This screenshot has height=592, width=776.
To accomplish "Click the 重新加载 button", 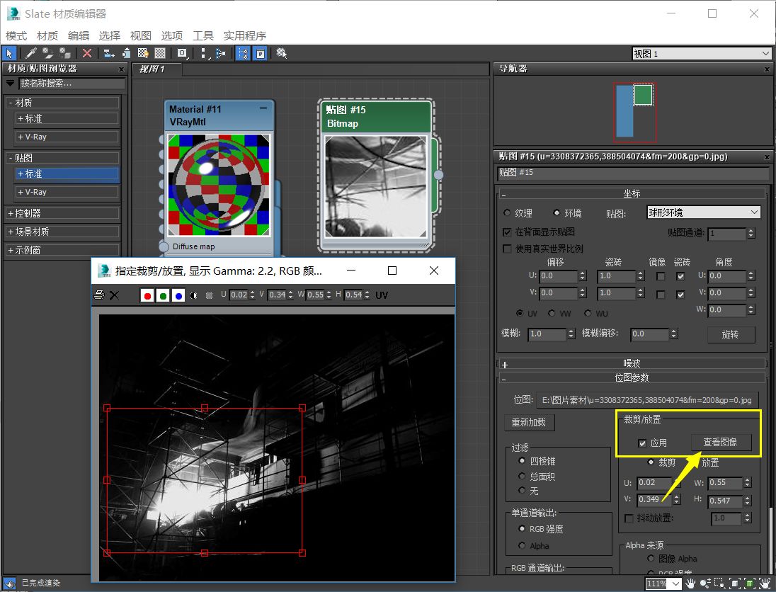I will [529, 422].
